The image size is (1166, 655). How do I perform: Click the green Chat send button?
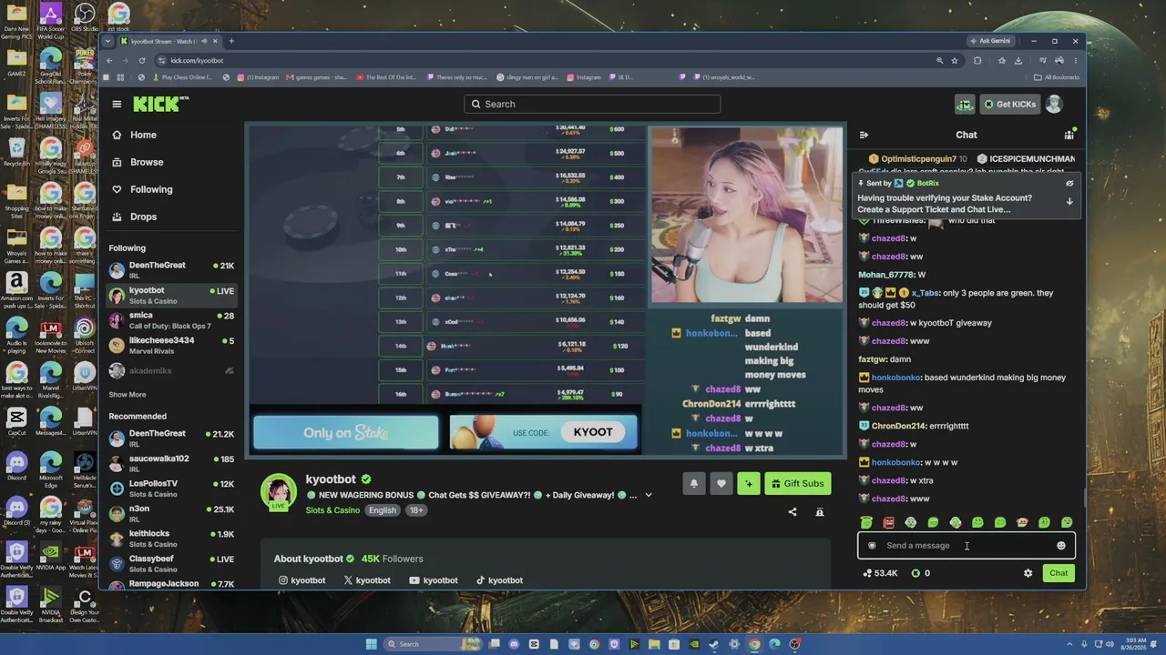click(x=1059, y=573)
